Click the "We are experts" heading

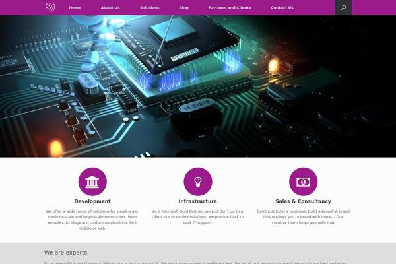pyautogui.click(x=65, y=253)
